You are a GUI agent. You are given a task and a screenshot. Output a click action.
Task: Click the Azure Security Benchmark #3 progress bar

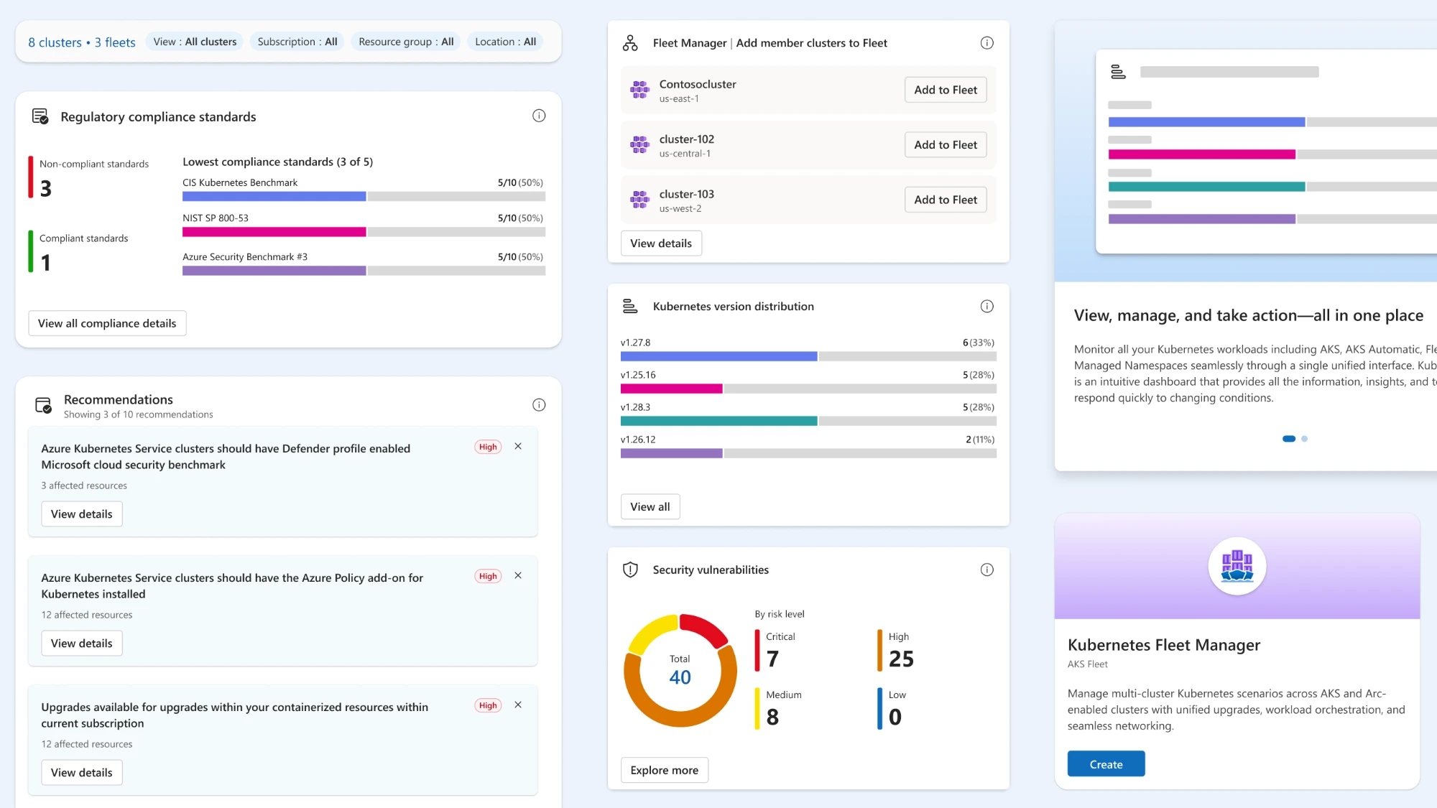point(364,271)
